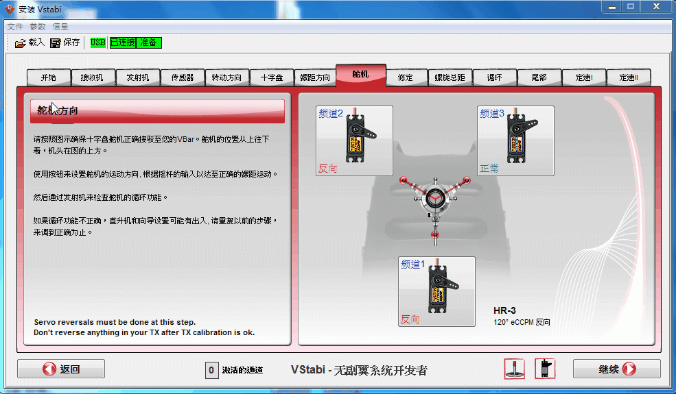676x394 pixels.
Task: Click the servo icon beside 继续 button
Action: point(545,369)
